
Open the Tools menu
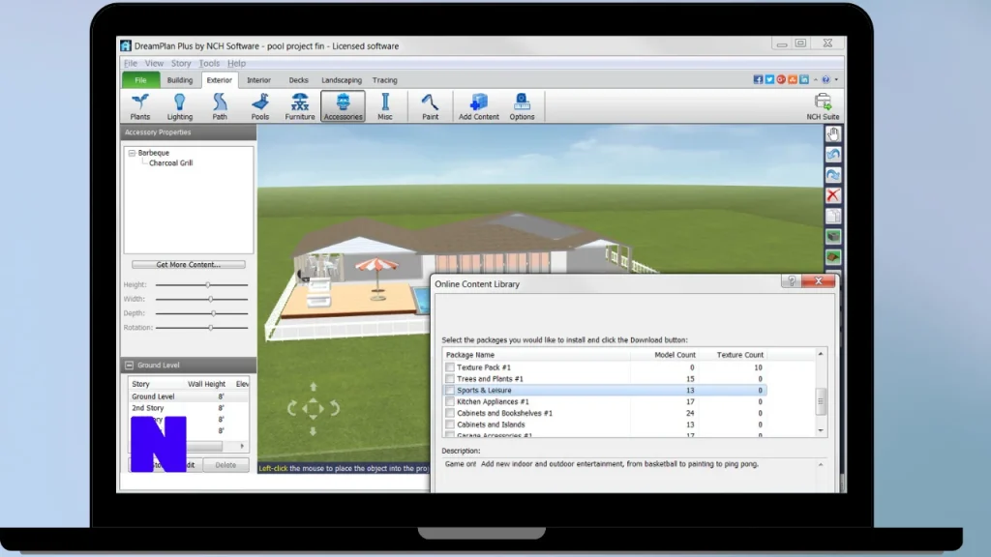click(x=209, y=63)
